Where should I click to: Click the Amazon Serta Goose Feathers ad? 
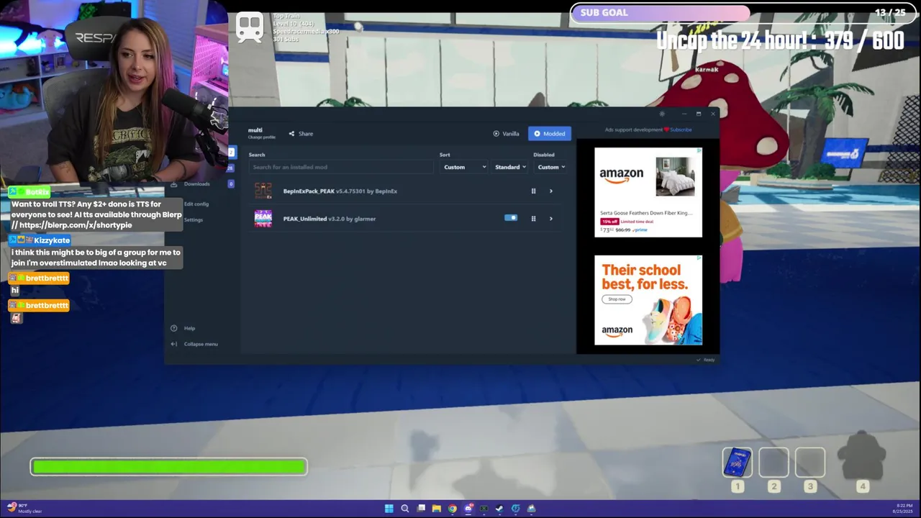(x=648, y=192)
